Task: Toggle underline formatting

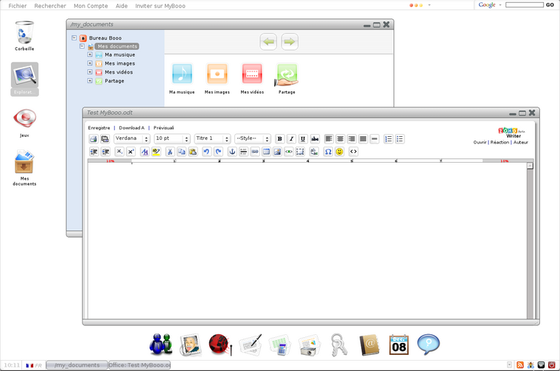Action: (x=303, y=139)
